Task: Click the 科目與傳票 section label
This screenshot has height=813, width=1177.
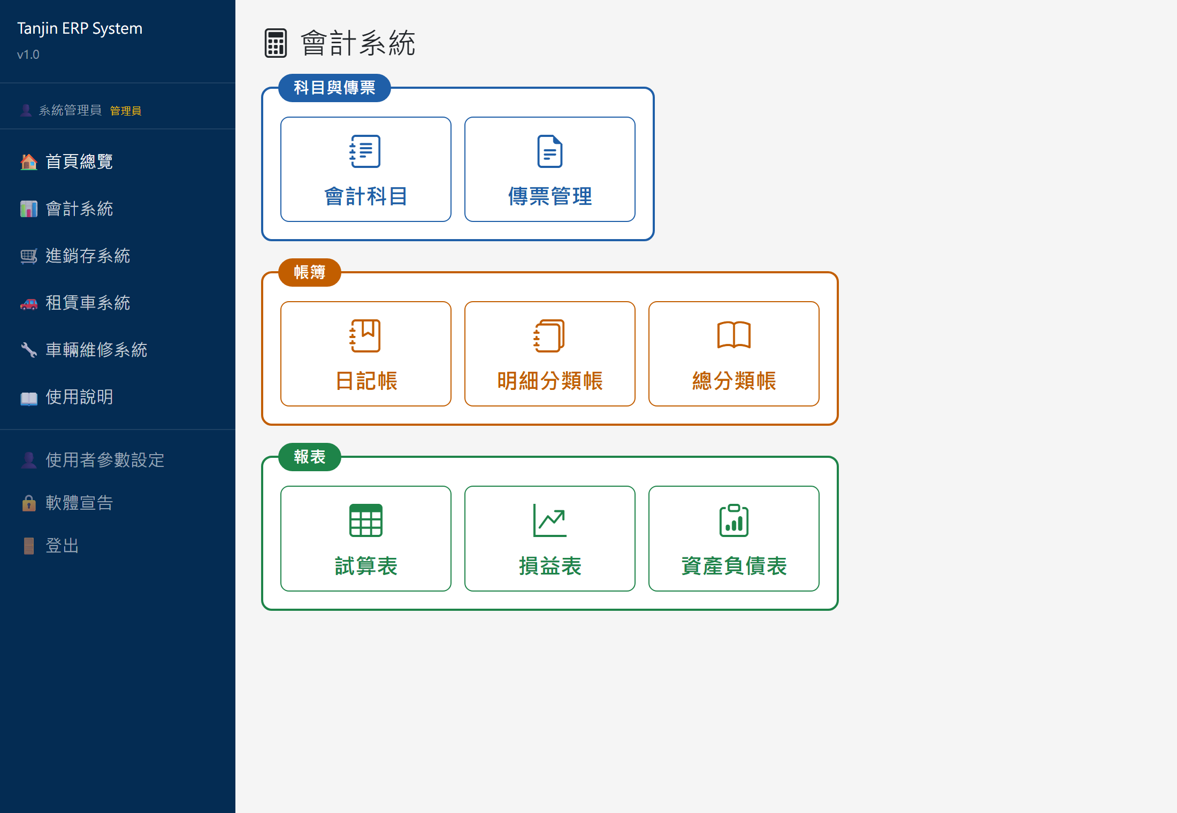Action: (x=334, y=88)
